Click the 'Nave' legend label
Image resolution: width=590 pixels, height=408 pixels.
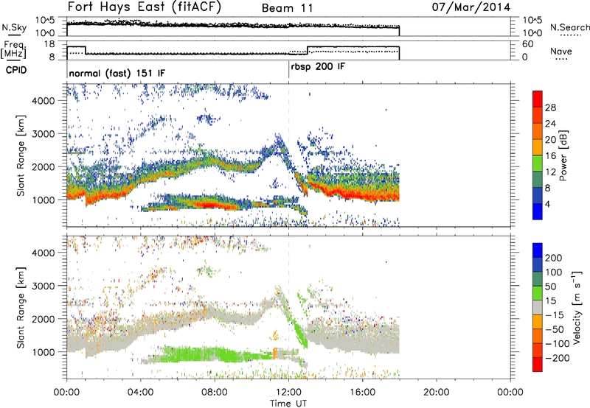point(561,51)
